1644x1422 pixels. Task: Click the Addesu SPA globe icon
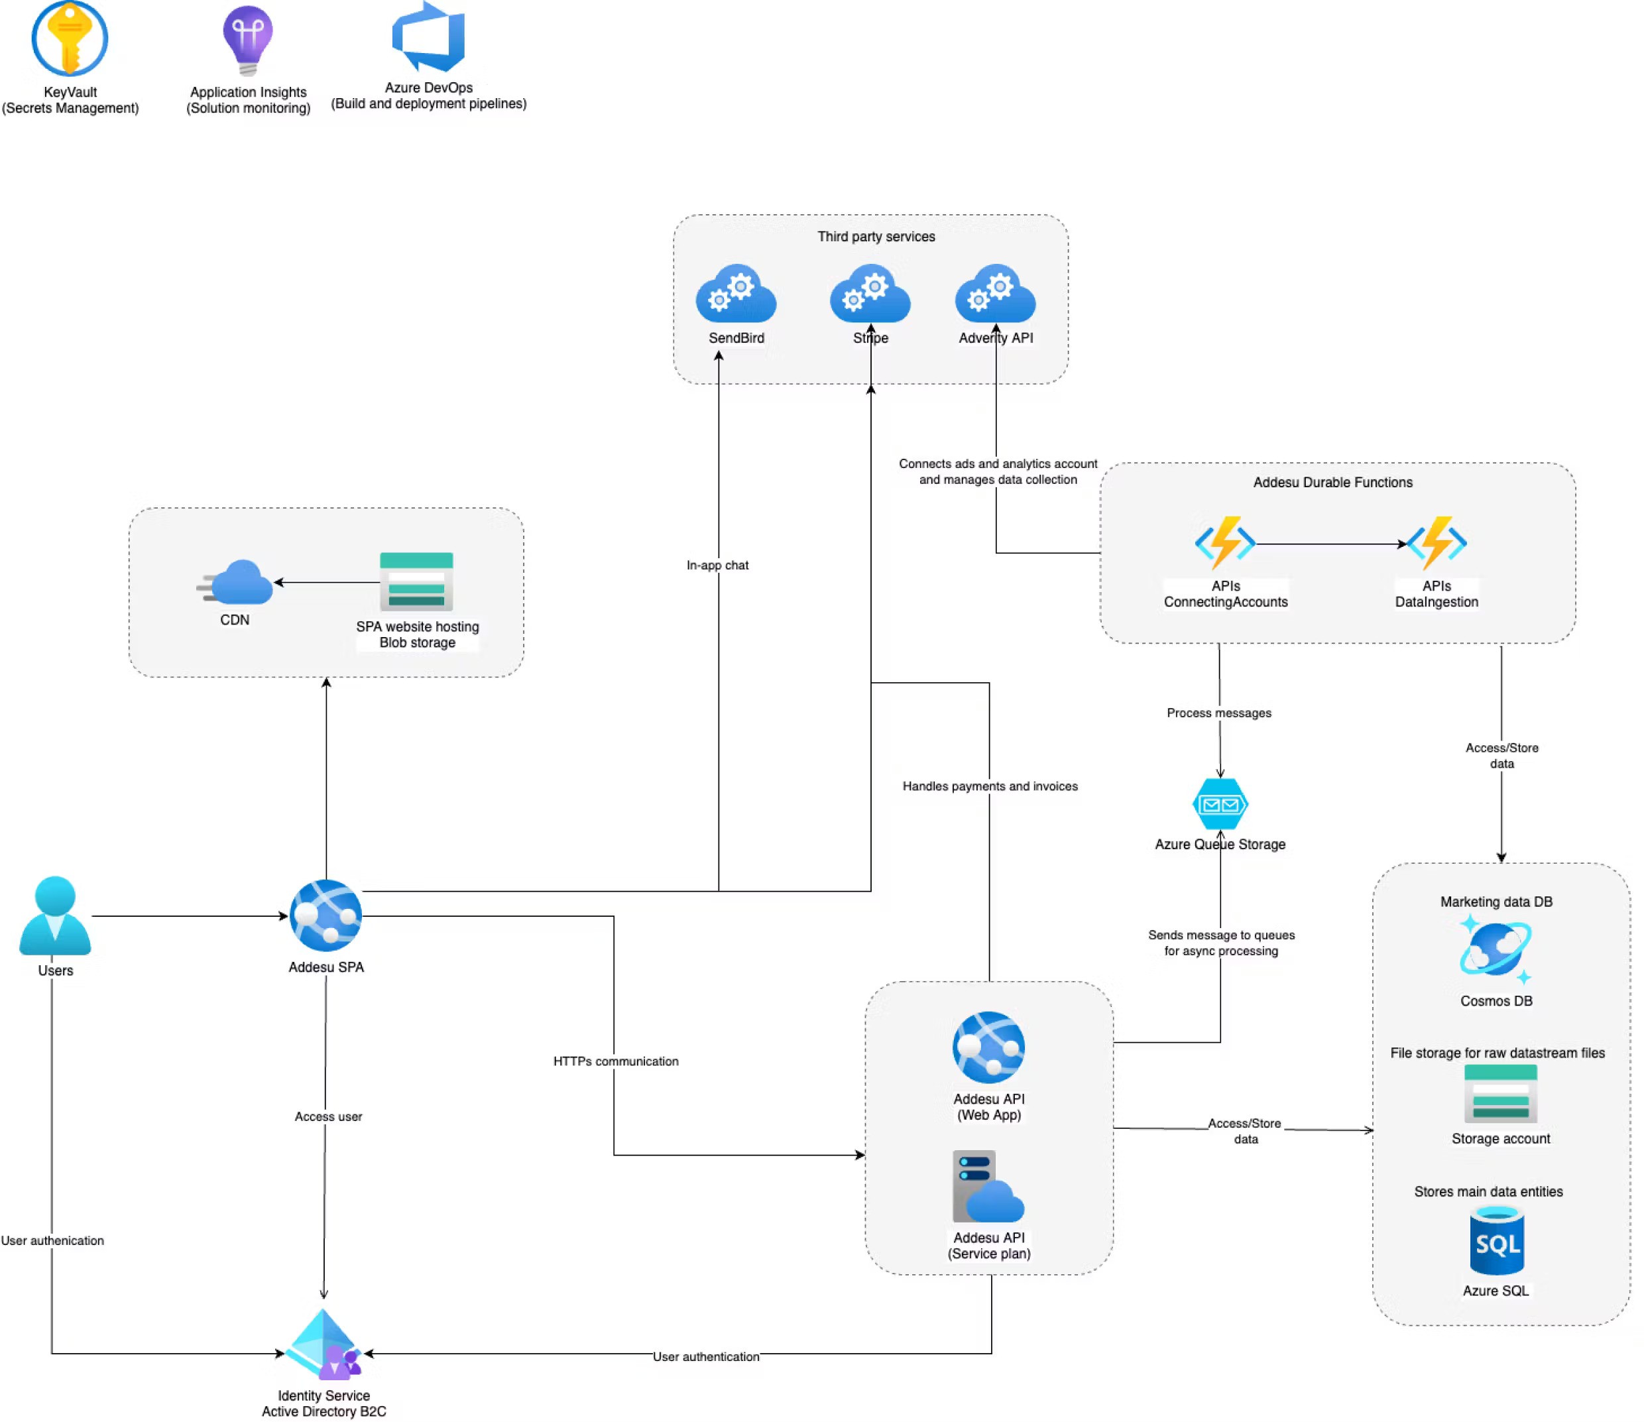[325, 916]
